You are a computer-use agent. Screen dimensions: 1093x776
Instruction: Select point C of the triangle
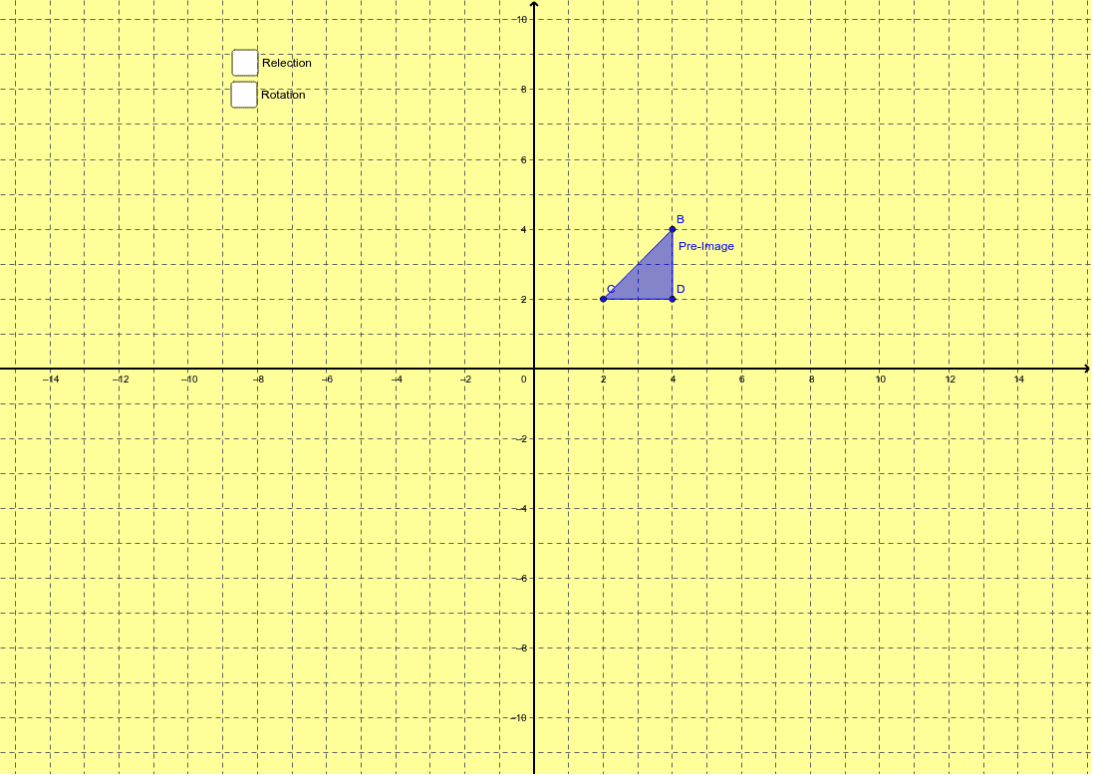pyautogui.click(x=603, y=299)
